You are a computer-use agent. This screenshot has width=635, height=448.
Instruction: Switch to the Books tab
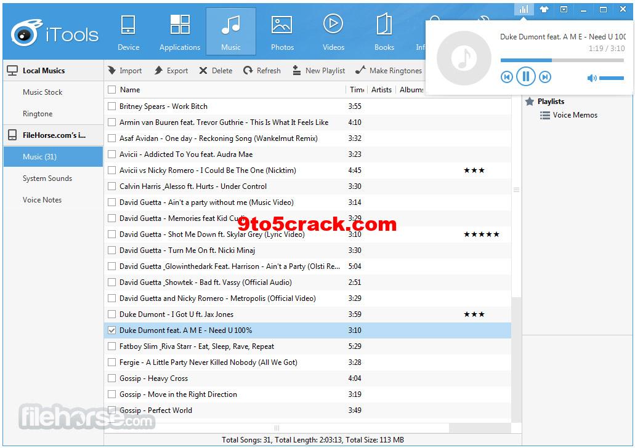click(384, 32)
